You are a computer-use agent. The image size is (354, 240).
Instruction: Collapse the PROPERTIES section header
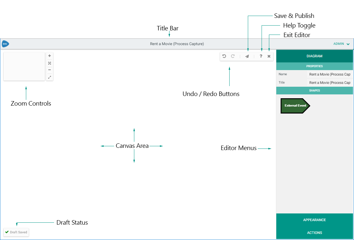[315, 66]
